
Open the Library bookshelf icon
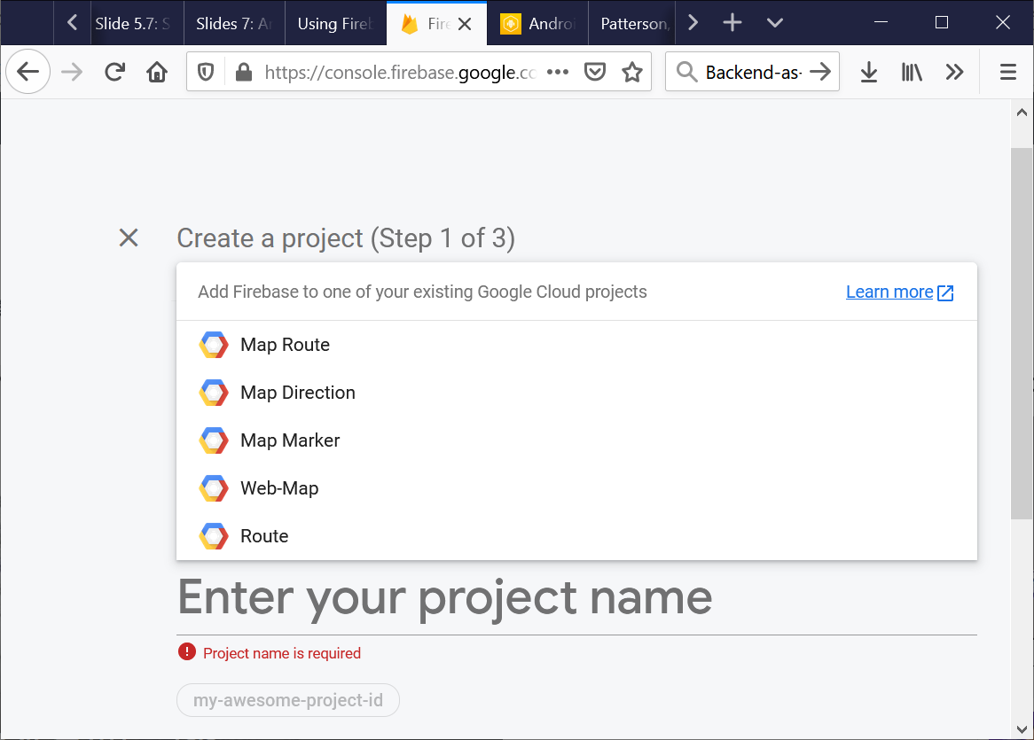tap(912, 72)
